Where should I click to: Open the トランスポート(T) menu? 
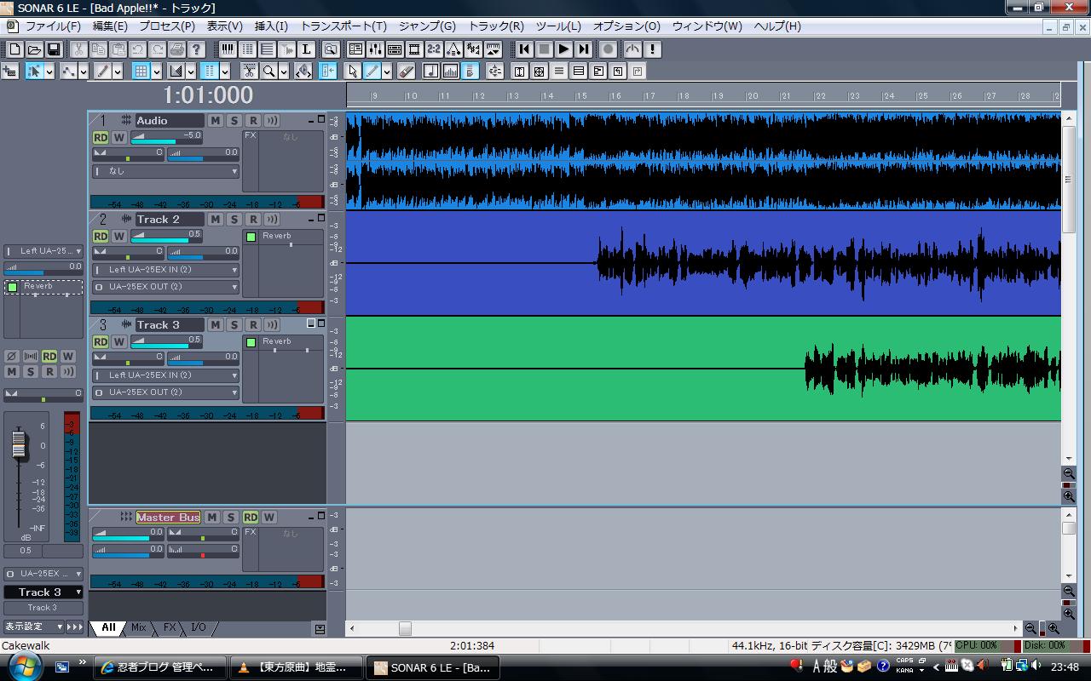(343, 26)
